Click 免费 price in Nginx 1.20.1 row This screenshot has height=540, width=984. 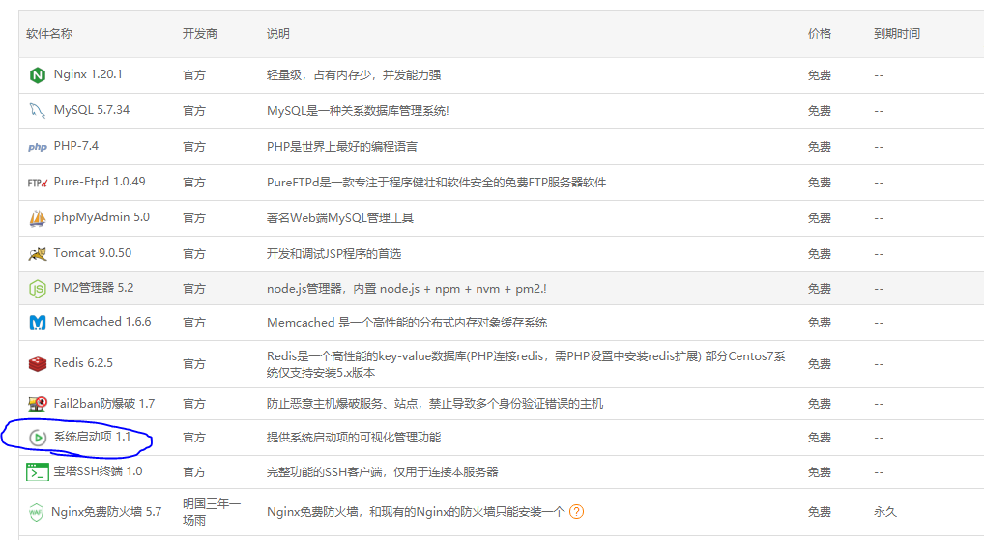tap(820, 74)
